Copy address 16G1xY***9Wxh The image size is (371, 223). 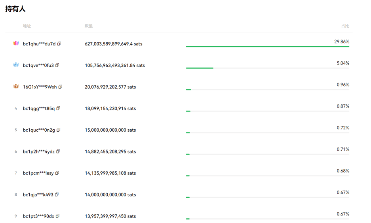[x=60, y=87]
